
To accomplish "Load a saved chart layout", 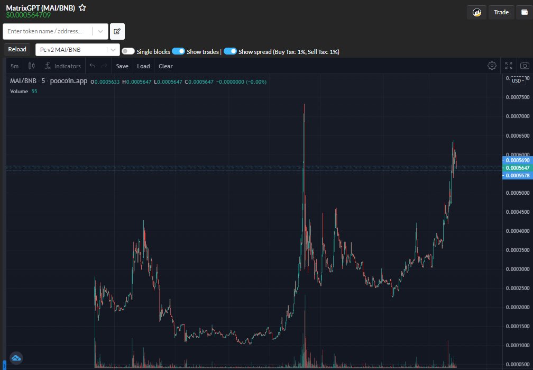I will click(x=143, y=66).
